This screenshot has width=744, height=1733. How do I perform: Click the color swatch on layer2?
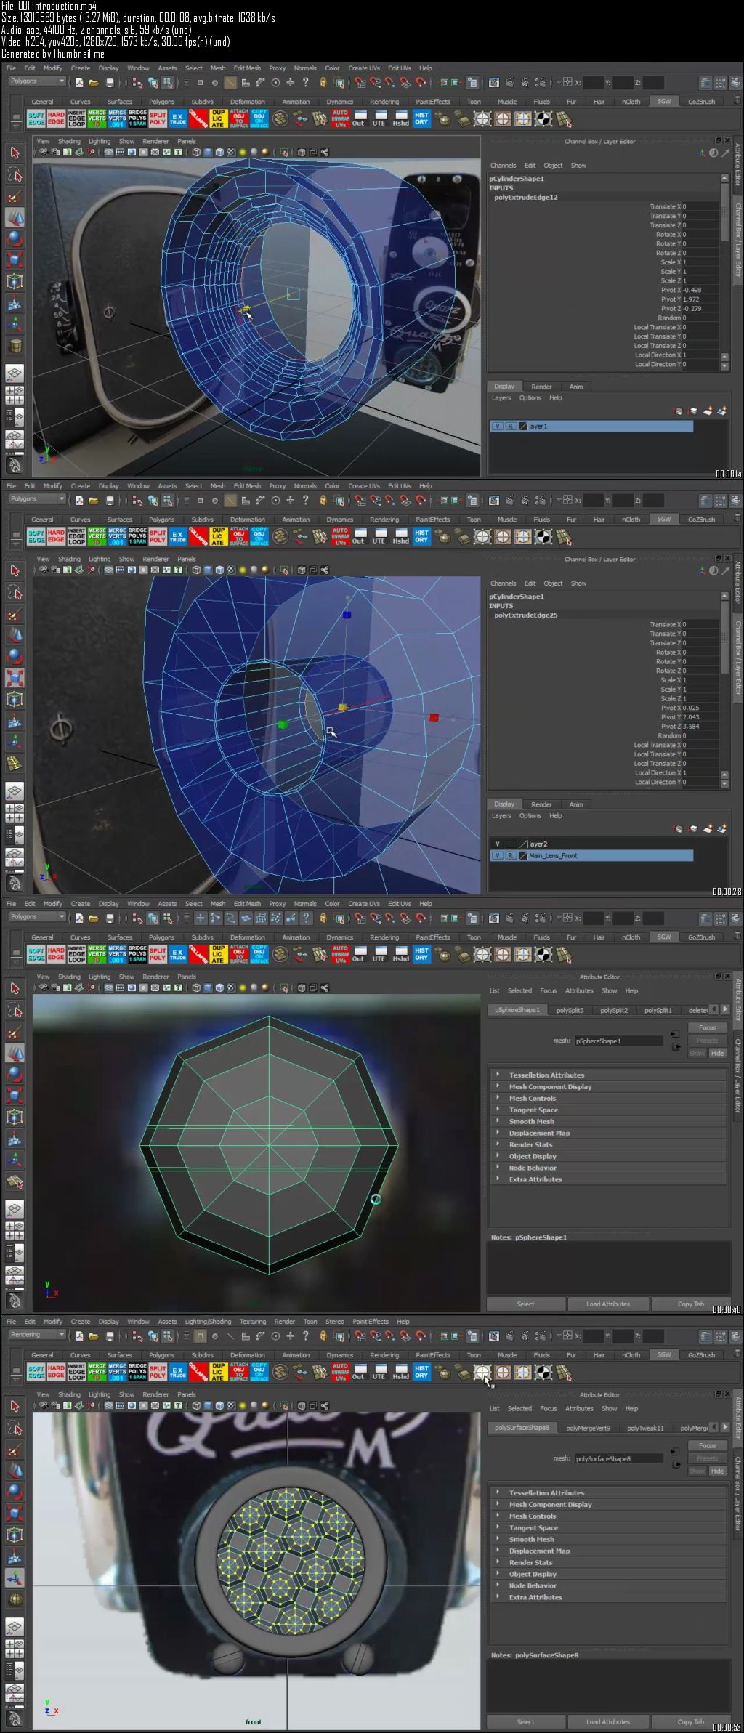coord(523,844)
